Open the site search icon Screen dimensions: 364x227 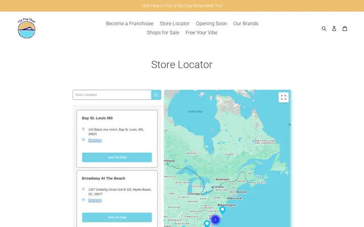pyautogui.click(x=324, y=28)
